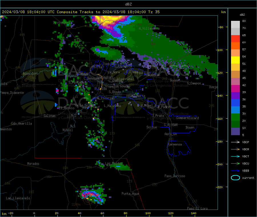Viewport: 257px width, 217px height.
Task: Click the Cda_Amarilla map label
Action: tap(21, 123)
